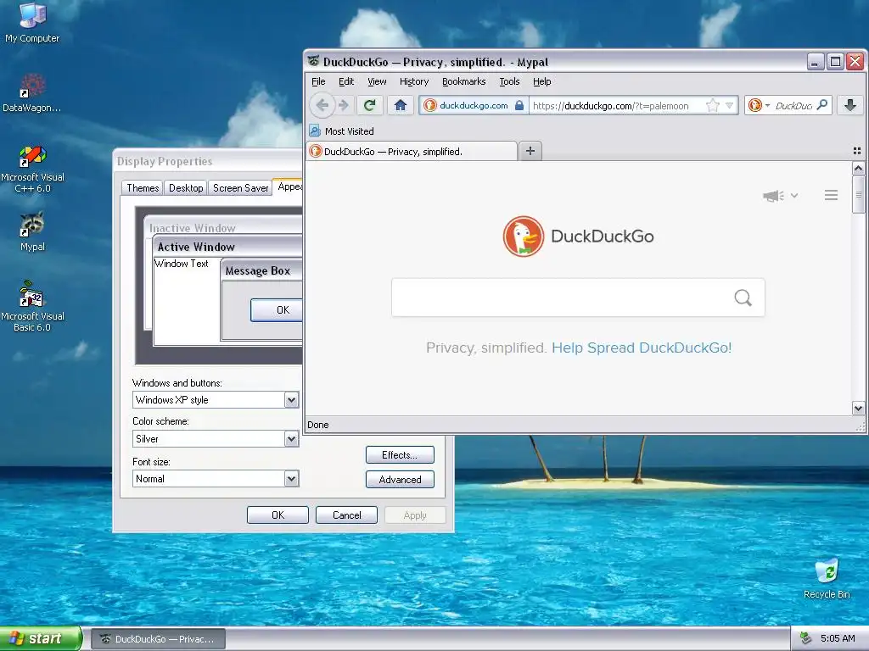The height and width of the screenshot is (651, 869).
Task: Open the My Computer desktop icon
Action: pyautogui.click(x=32, y=22)
